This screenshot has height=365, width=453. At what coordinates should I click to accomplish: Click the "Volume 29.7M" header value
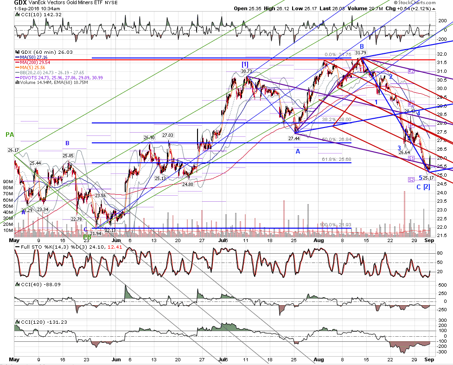pyautogui.click(x=365, y=8)
